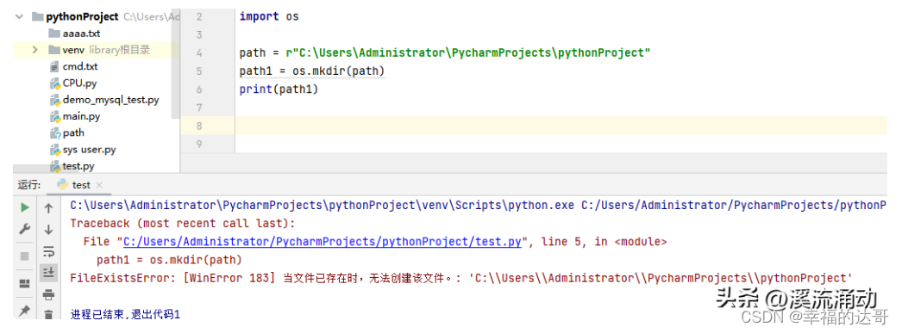Toggle soft-wrap in run console
Viewport: 902px width, 333px height.
click(48, 251)
